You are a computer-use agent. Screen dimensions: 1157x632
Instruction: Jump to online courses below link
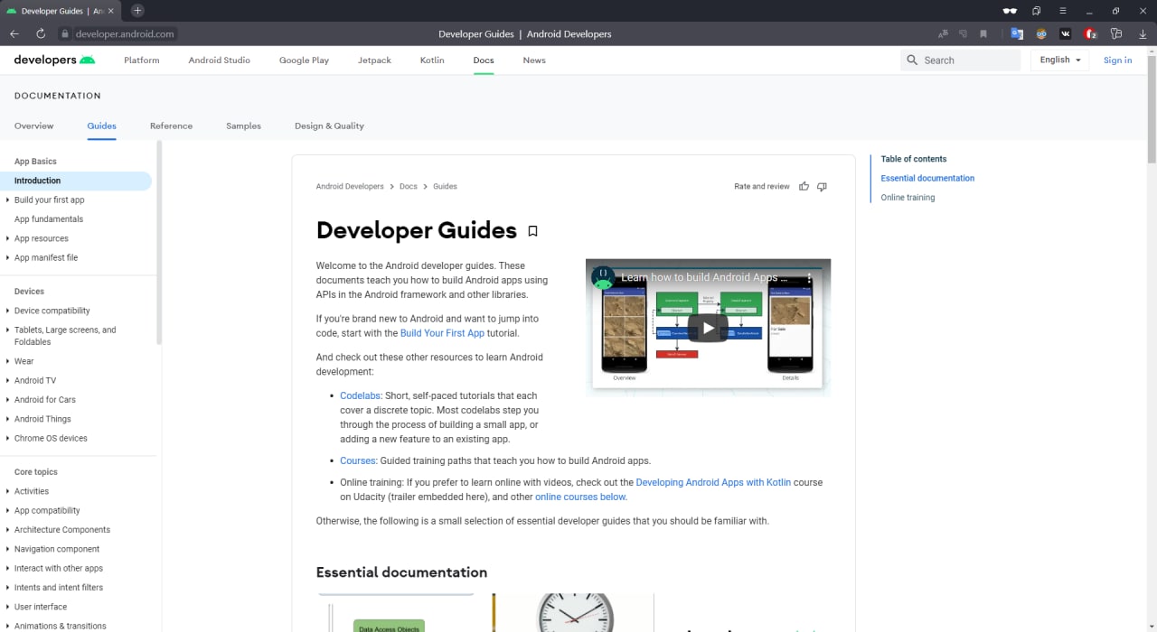click(580, 497)
